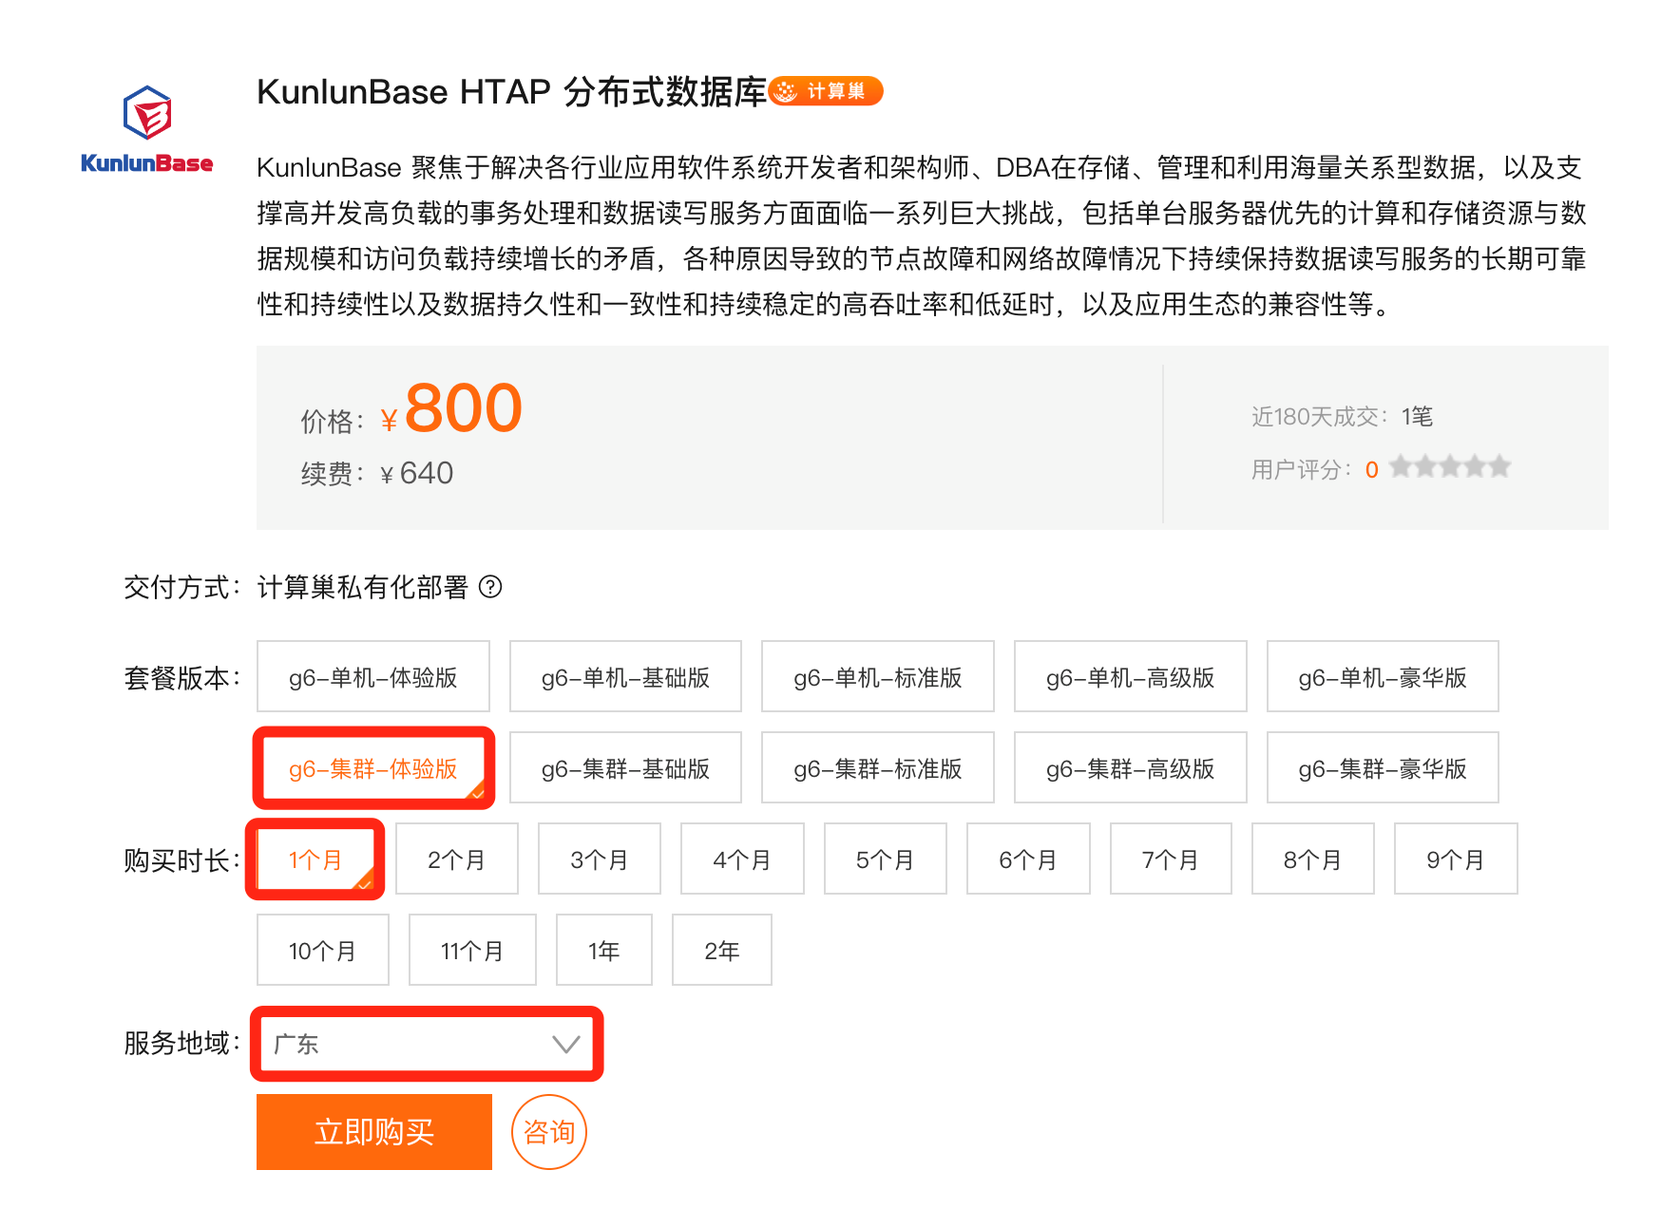Click the KunlunBase logo
Image resolution: width=1680 pixels, height=1208 pixels.
(147, 129)
